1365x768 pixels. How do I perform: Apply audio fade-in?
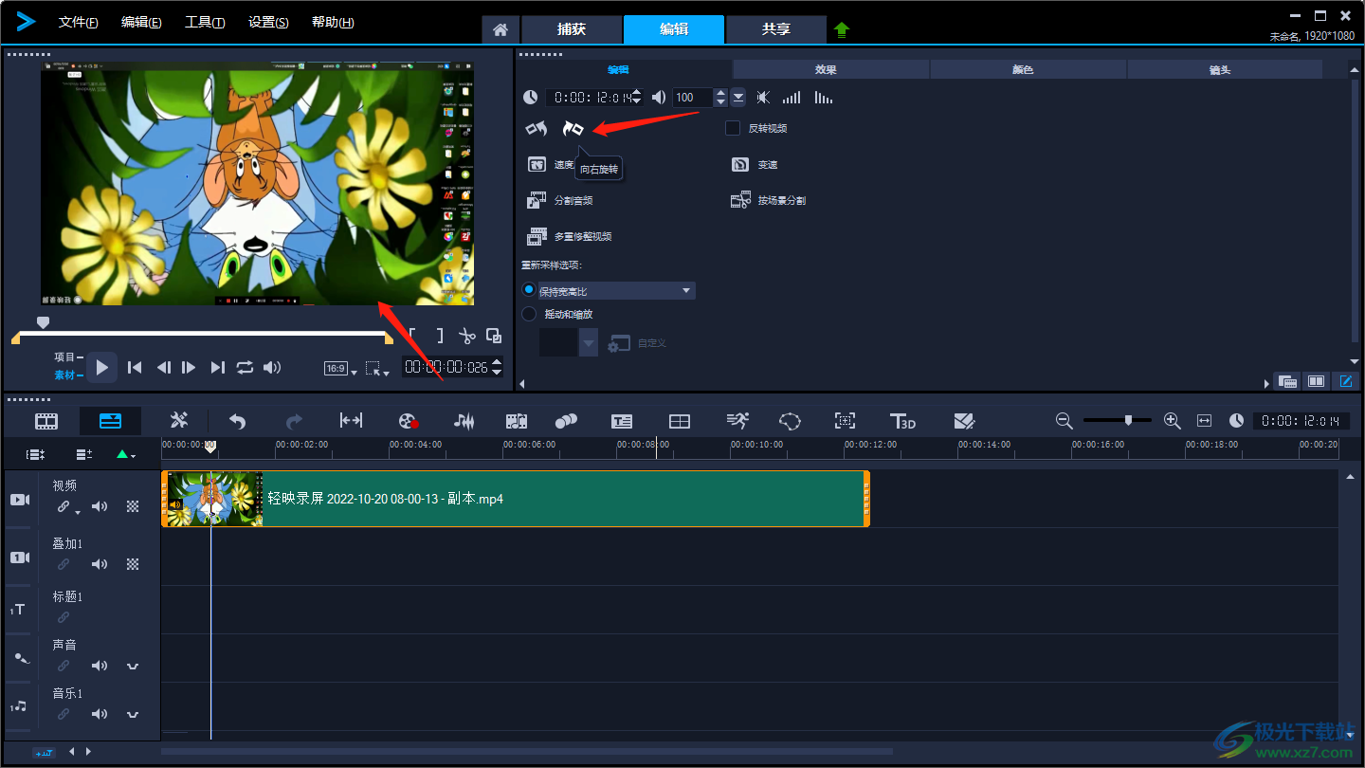(x=791, y=97)
